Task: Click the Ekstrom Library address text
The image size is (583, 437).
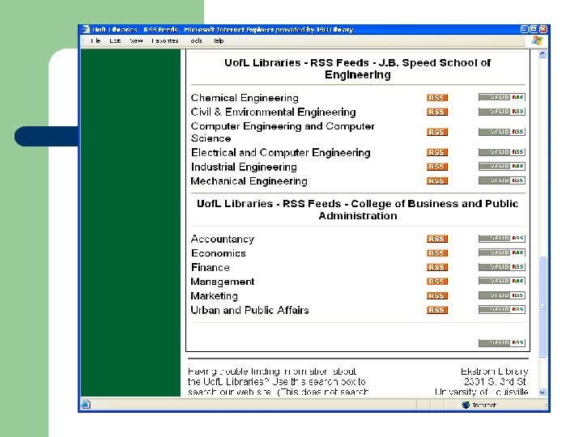Action: pos(482,382)
